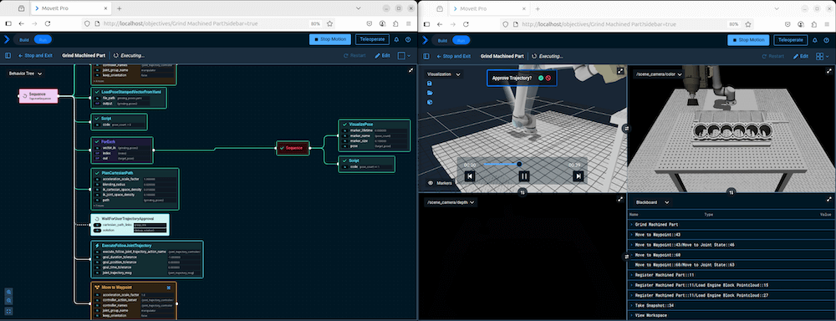Swap panes between depth camera and Blackboard
Screen dimensions: 836x321
click(627, 257)
